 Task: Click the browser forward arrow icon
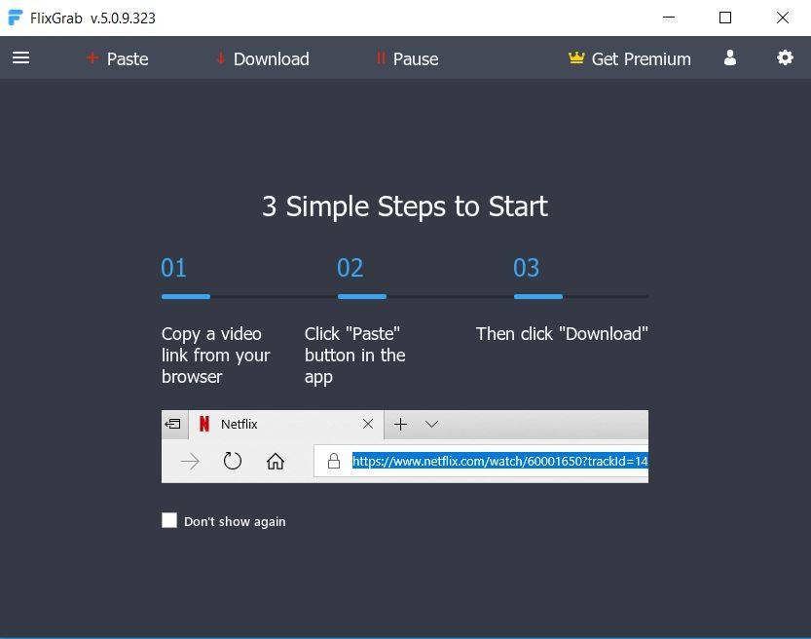tap(190, 461)
